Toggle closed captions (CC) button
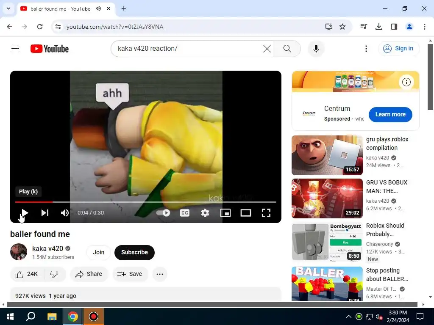 [x=185, y=213]
